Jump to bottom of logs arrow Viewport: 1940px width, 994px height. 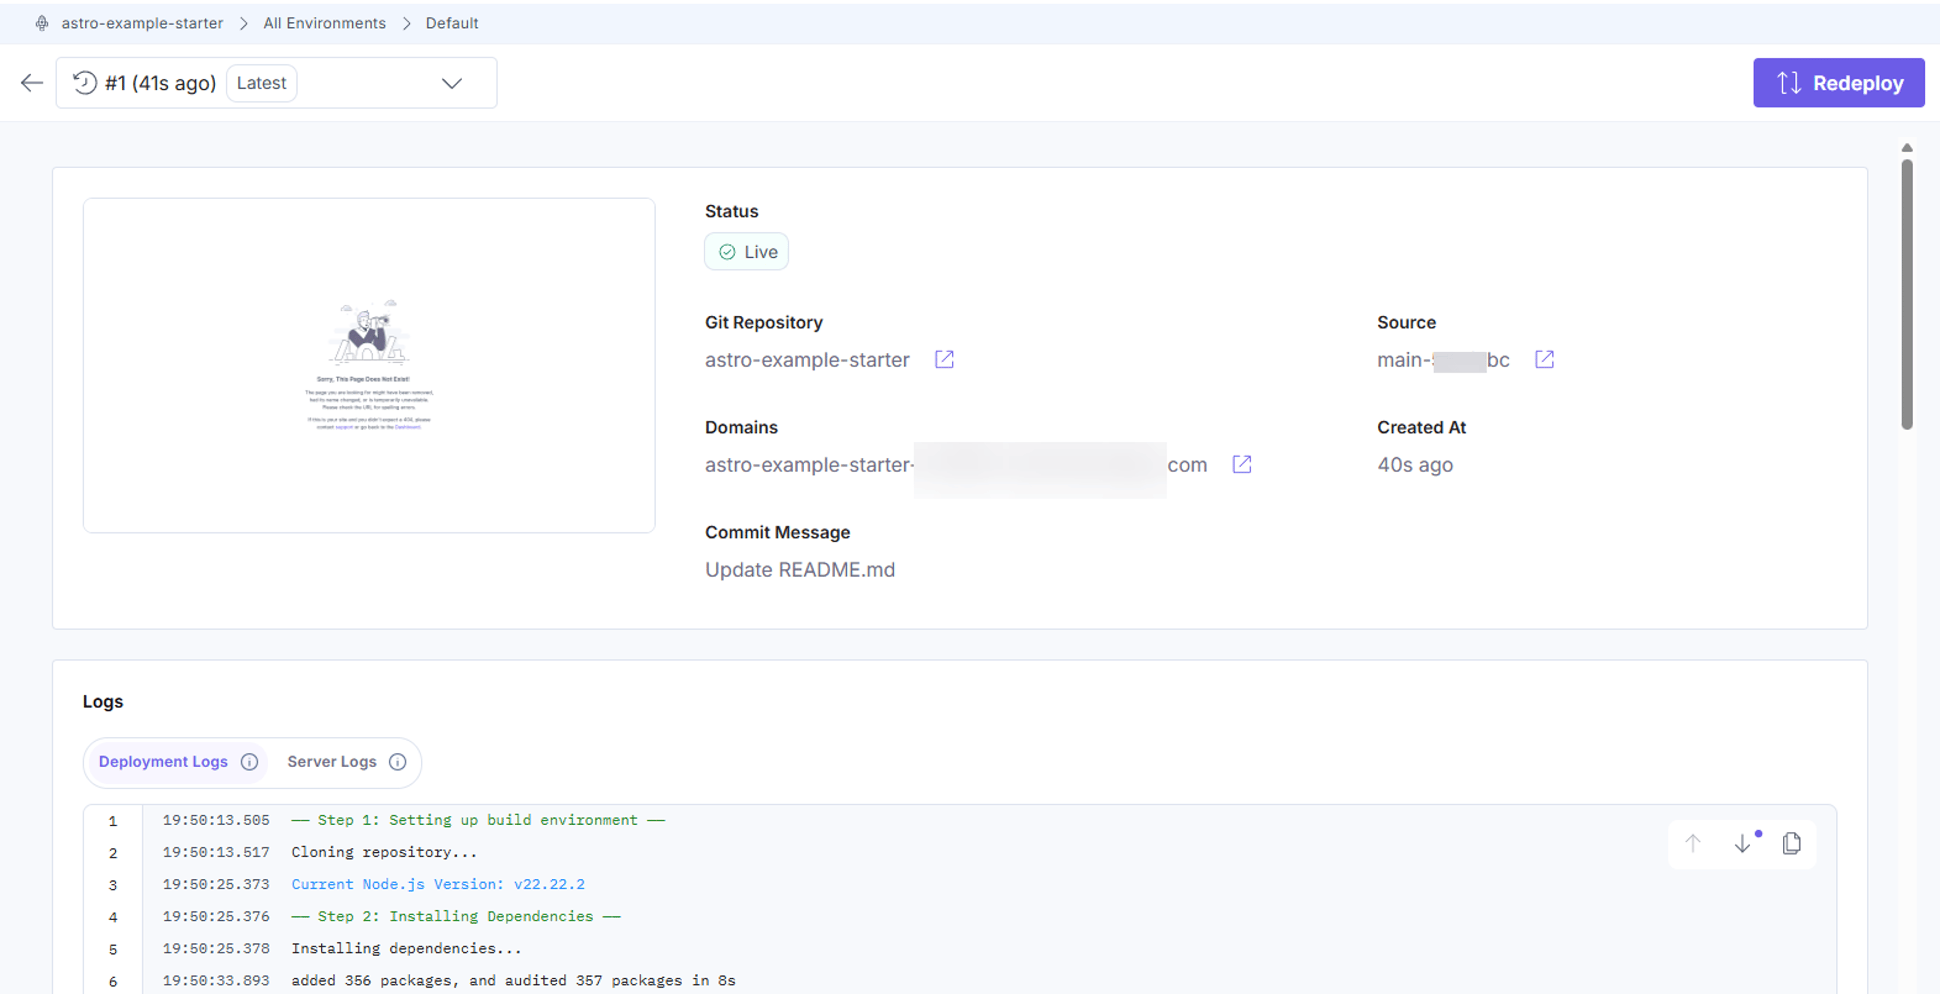pos(1742,842)
